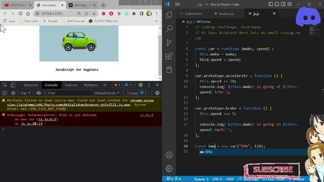Open the Chrome three-dot menu
Screen dimensions: 324x182
(x=156, y=14)
